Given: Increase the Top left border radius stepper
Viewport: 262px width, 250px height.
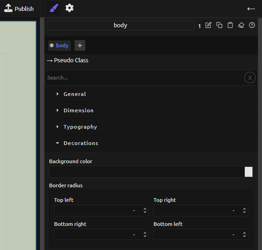Looking at the screenshot, I should point(145,209).
